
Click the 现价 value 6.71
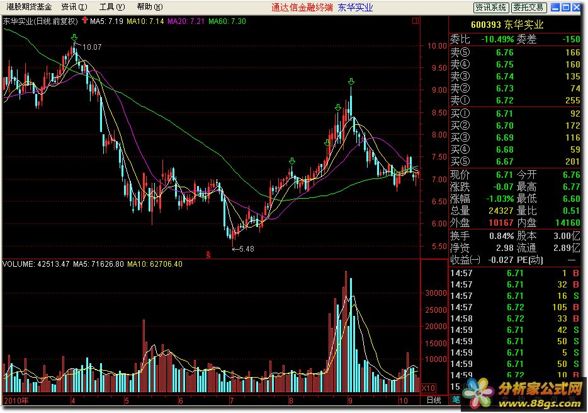pyautogui.click(x=504, y=175)
